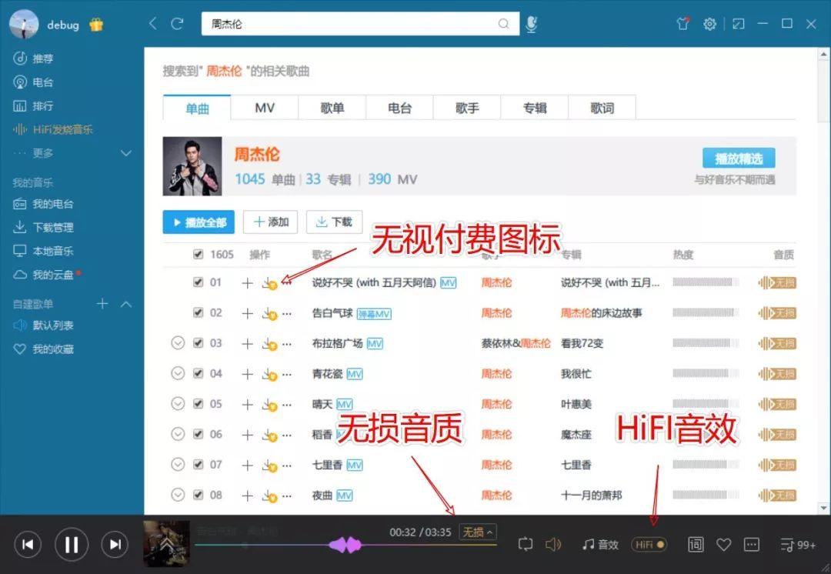Open 下载管理 download manager
The image size is (831, 574).
(43, 228)
